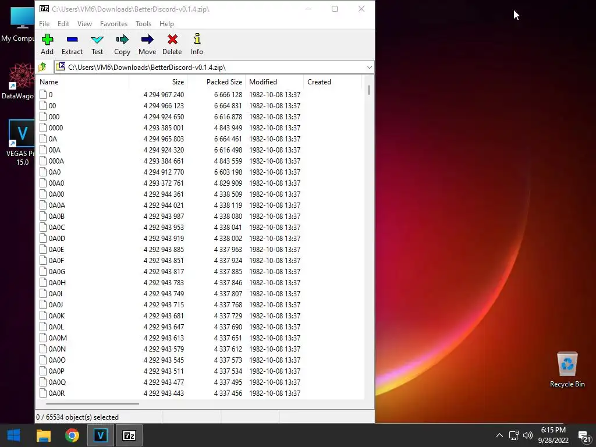Select the file named 0A0G
Viewport: 596px width, 447px height.
click(56, 271)
